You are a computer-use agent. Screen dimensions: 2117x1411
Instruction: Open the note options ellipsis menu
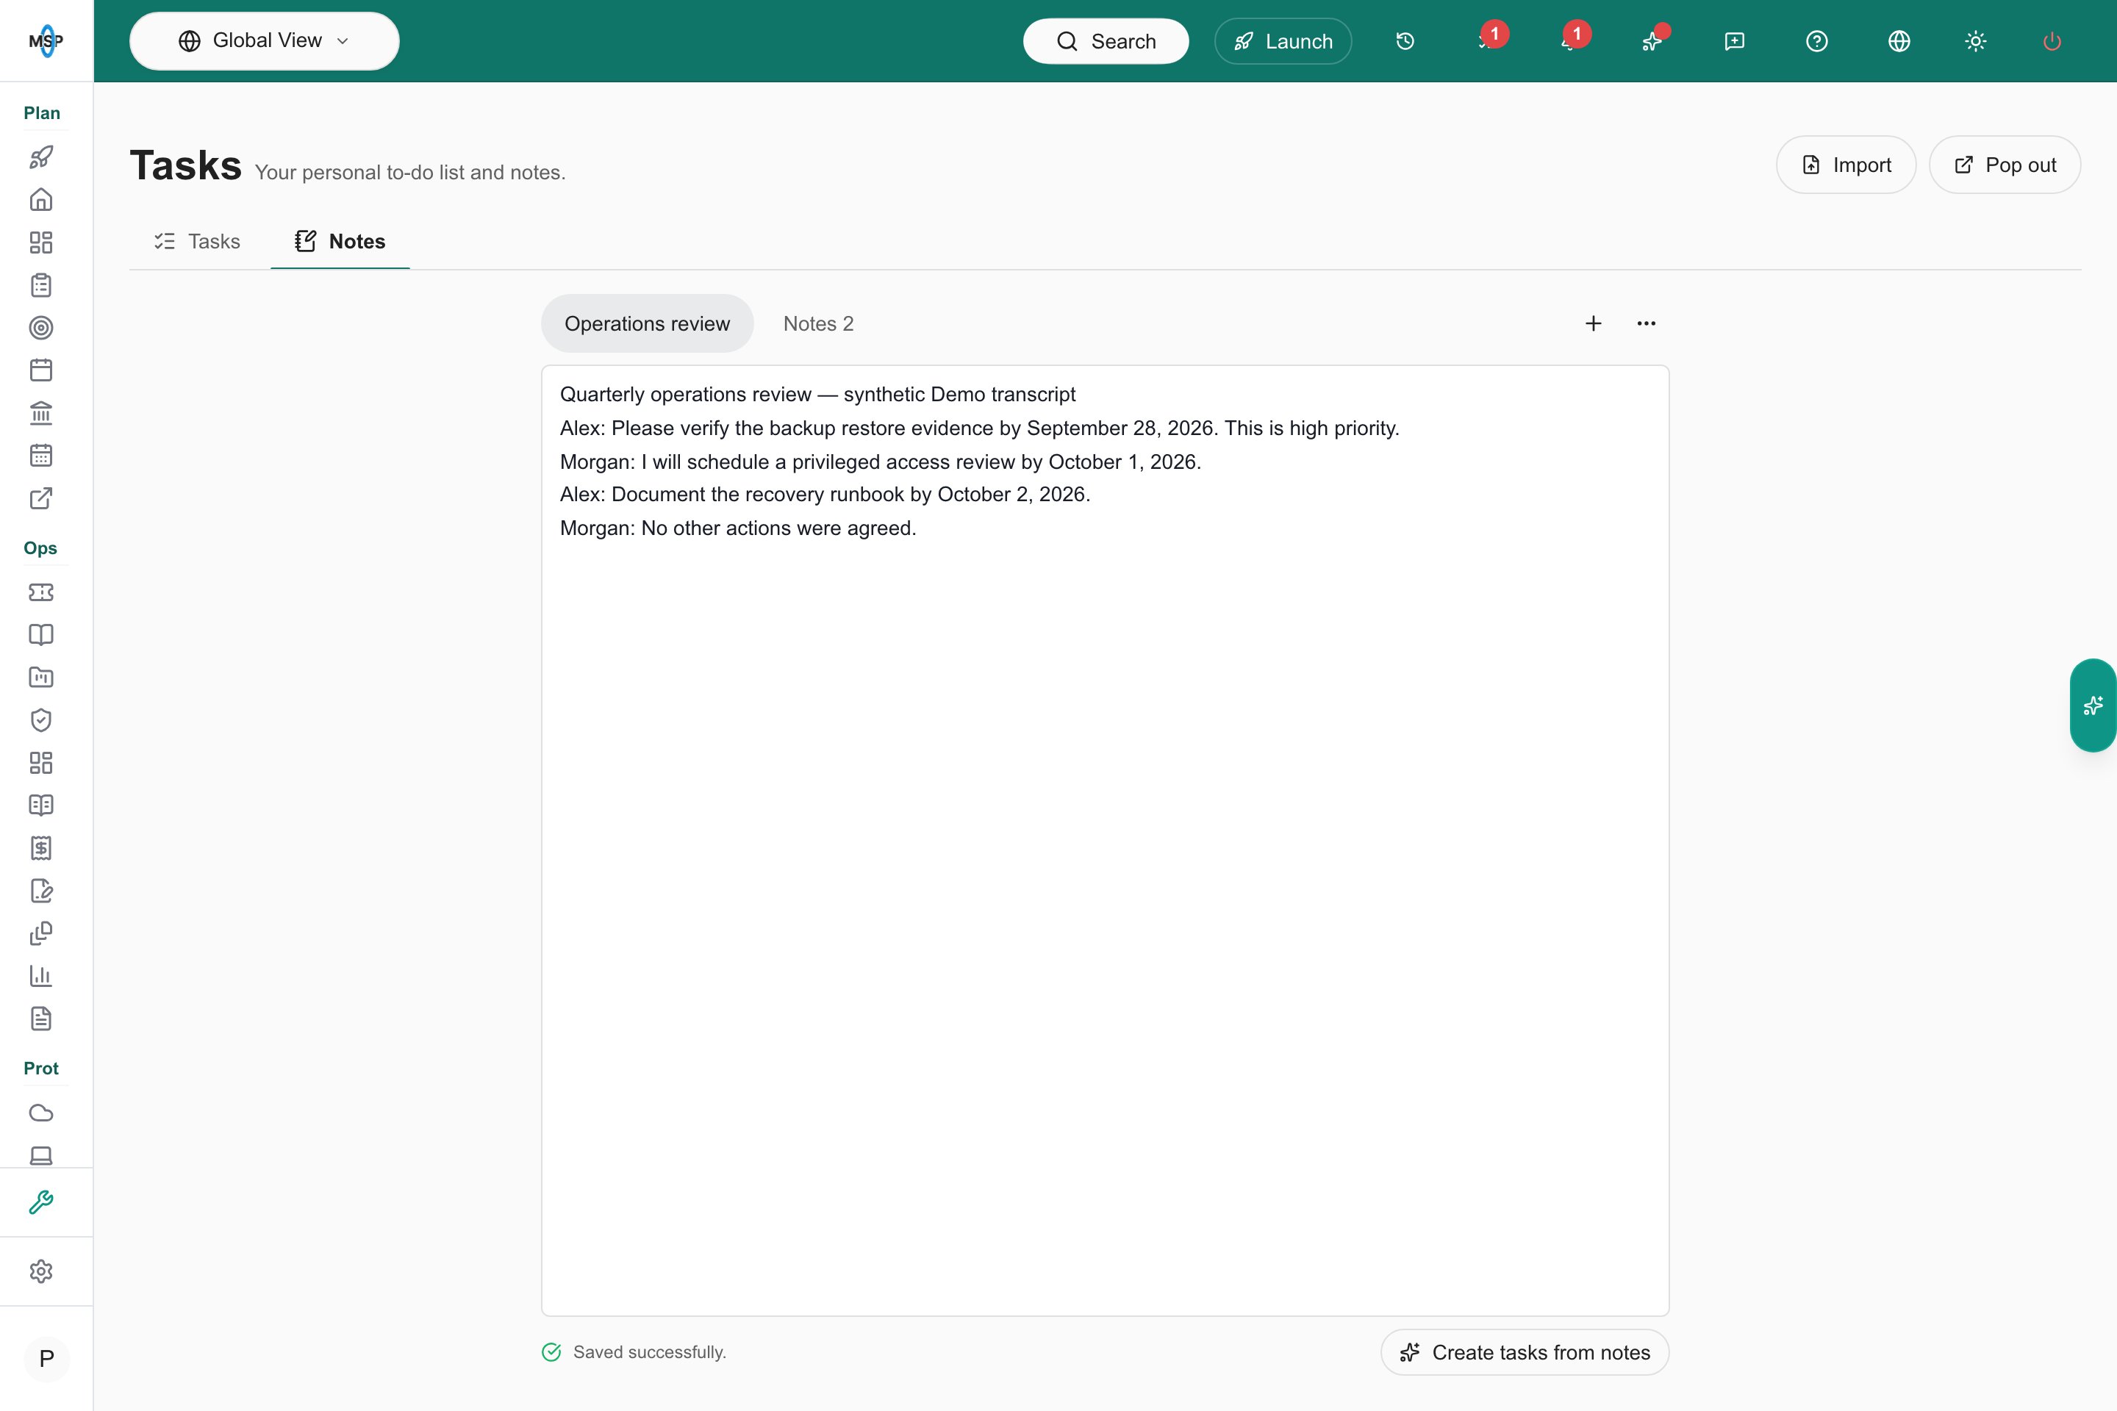point(1647,323)
